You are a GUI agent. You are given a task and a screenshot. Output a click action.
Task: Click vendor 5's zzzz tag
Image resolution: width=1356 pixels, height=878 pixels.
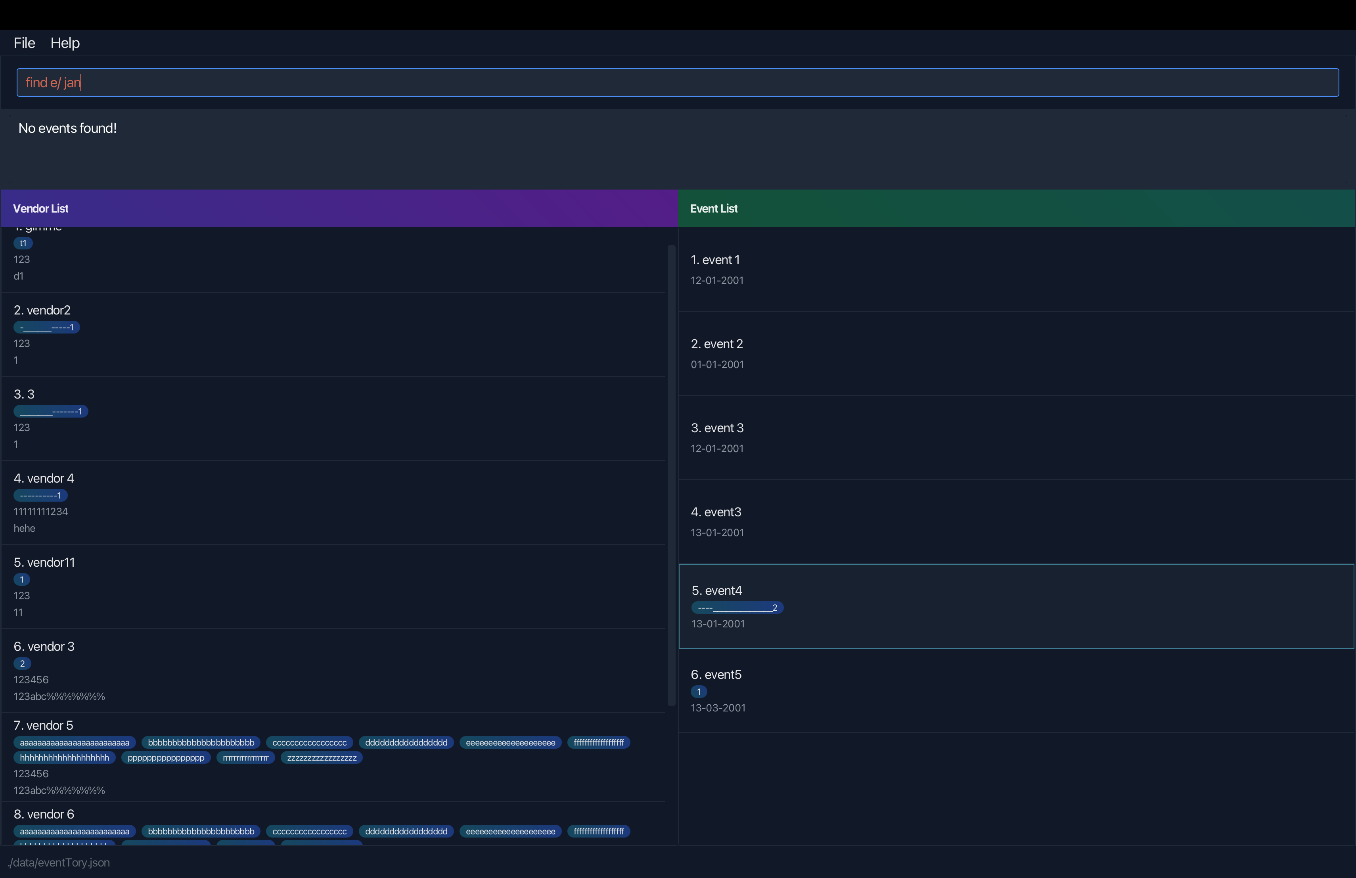(322, 758)
